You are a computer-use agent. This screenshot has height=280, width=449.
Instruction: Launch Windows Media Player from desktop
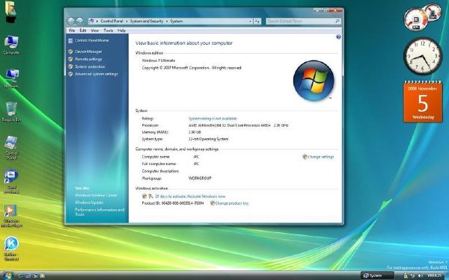tap(11, 216)
